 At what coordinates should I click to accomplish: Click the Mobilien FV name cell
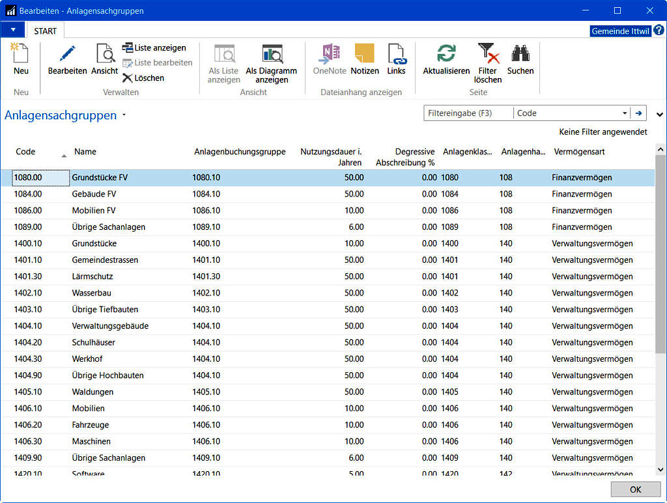[94, 211]
